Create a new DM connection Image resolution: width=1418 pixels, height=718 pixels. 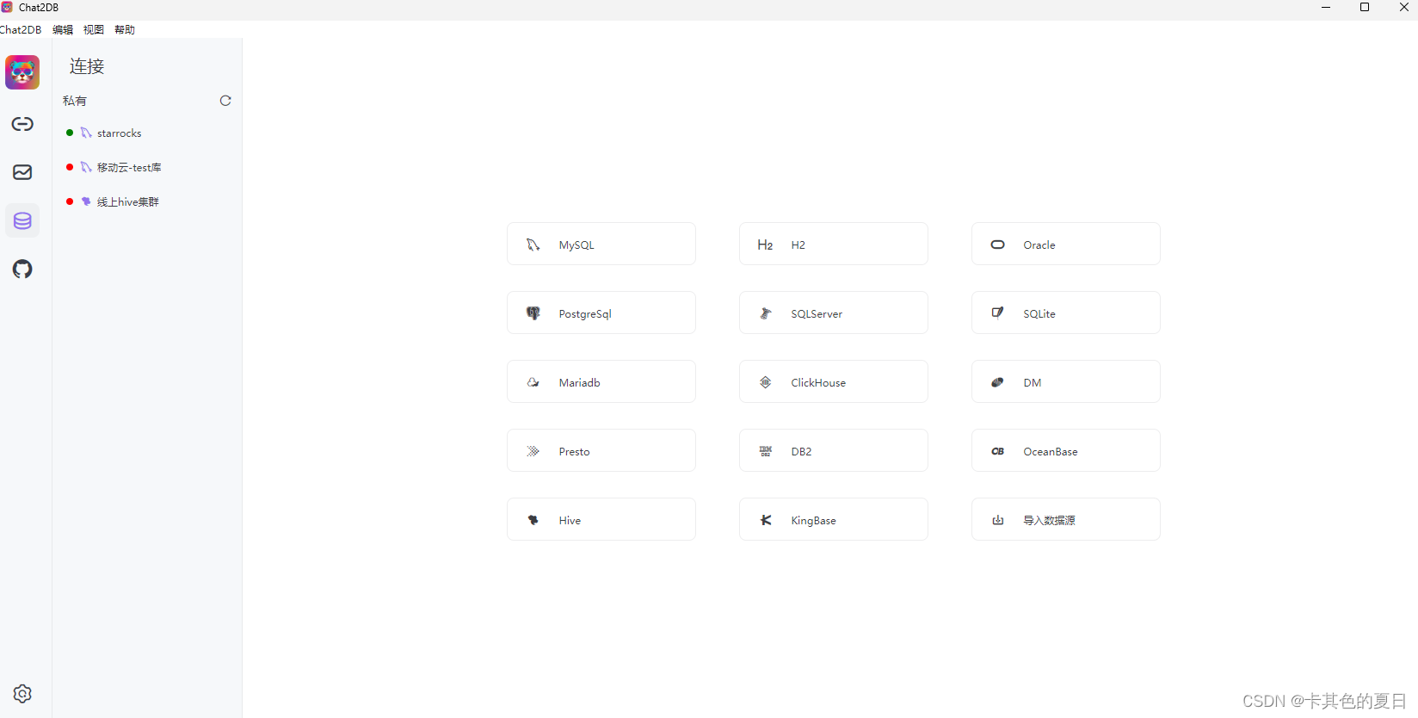[x=1066, y=381]
